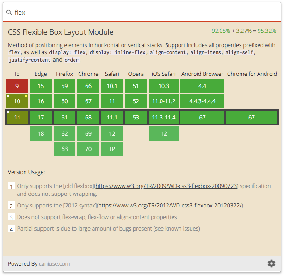Click Firefox version 61 cell
The height and width of the screenshot is (276, 284).
point(64,117)
